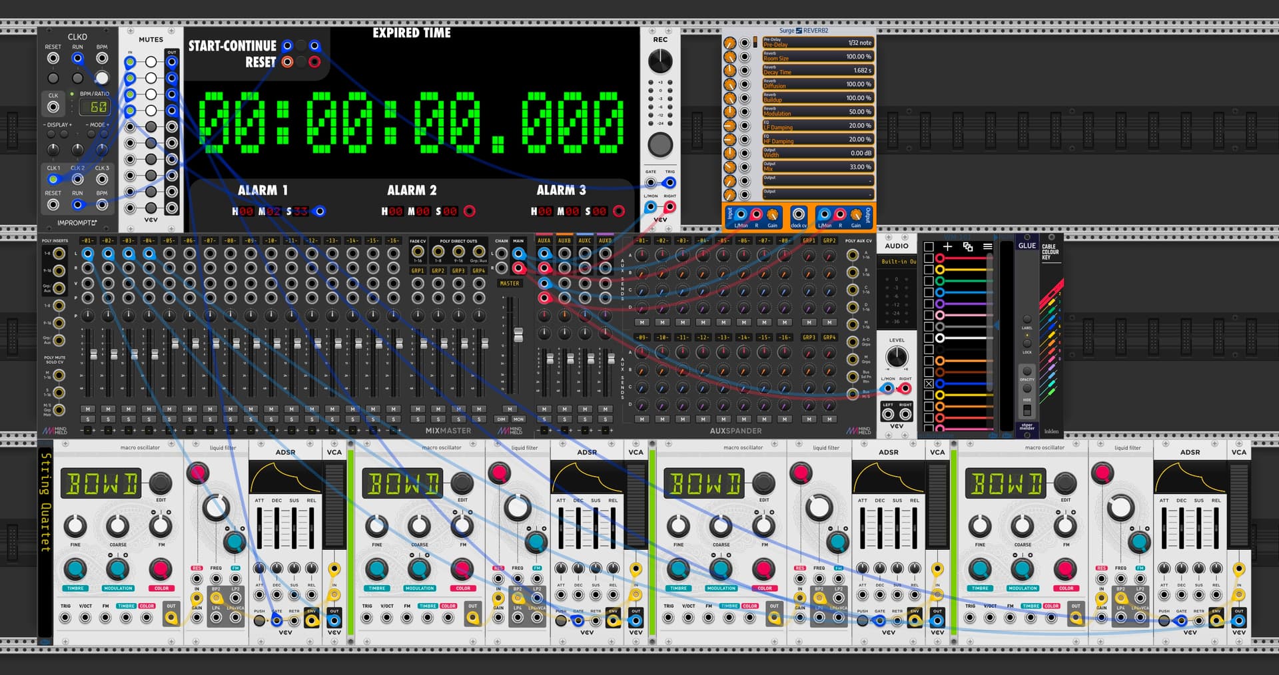Click the Reverb2 output Gain knob

857,214
